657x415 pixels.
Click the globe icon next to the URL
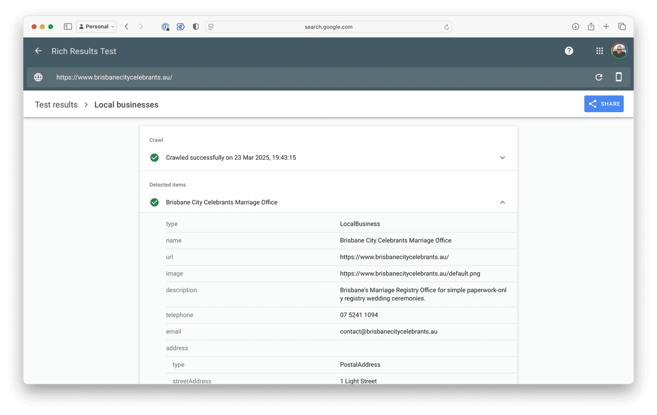pos(38,77)
